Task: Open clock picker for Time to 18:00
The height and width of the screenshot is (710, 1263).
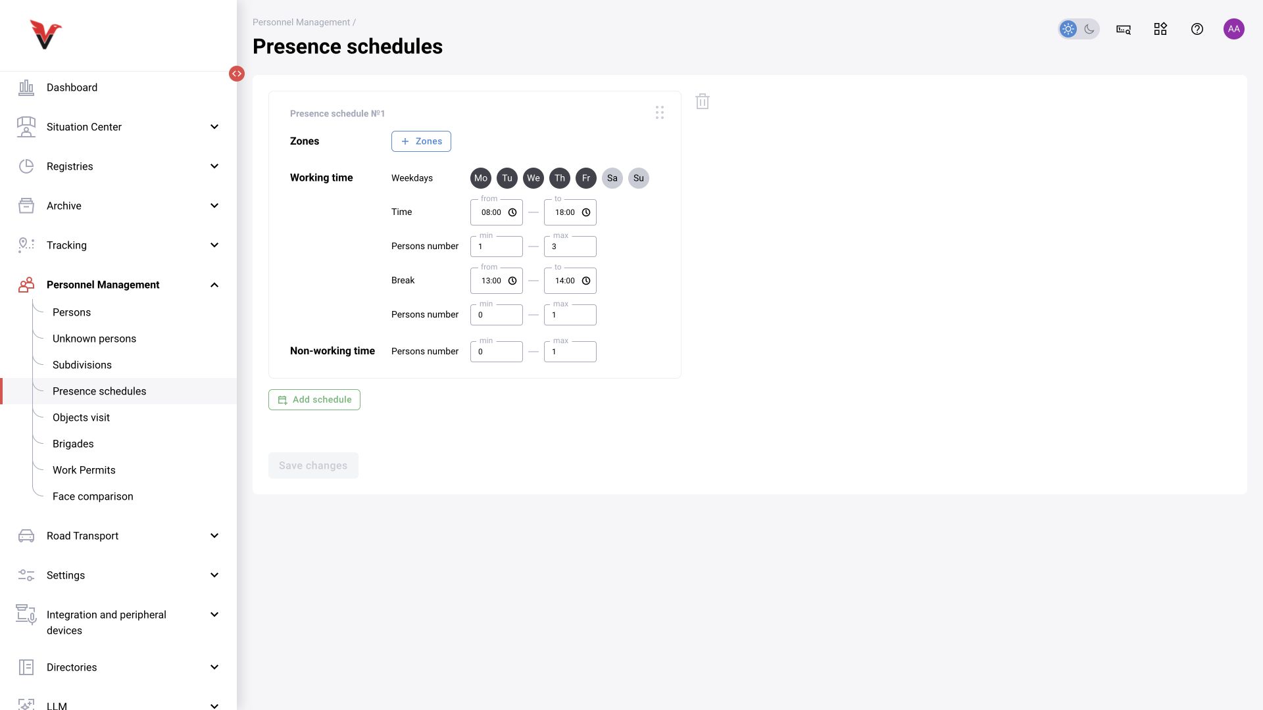Action: (586, 212)
